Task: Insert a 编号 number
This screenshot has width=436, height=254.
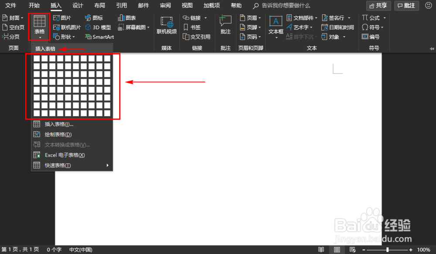Action: coord(371,37)
